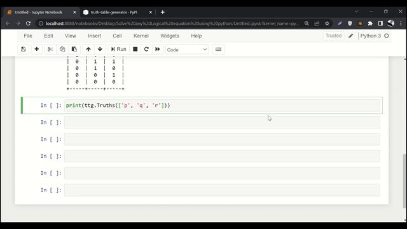Switch to the truth-table-generator PyPI tab
This screenshot has height=229, width=407.
(x=114, y=12)
